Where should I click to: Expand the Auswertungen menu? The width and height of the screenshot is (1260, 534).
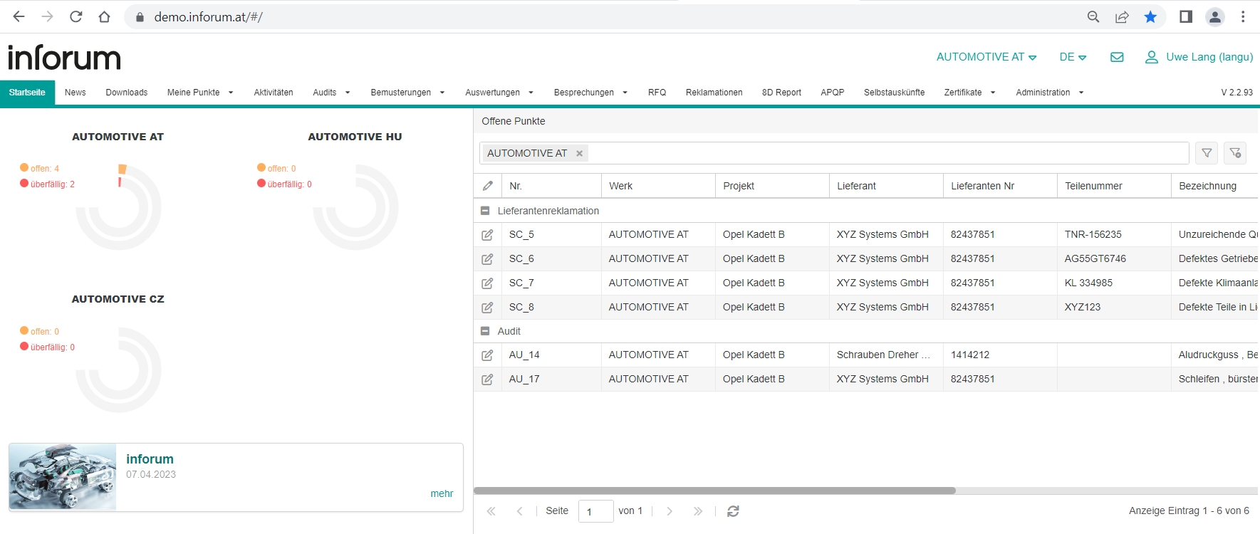[499, 93]
